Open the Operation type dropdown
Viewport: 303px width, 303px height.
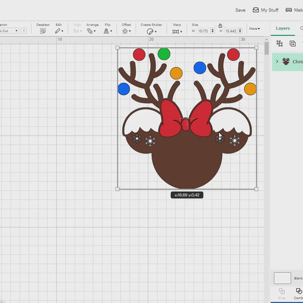pyautogui.click(x=9, y=31)
